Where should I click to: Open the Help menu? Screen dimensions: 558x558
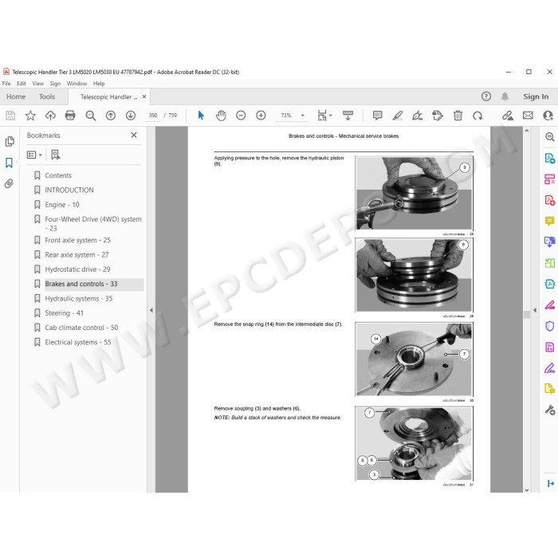(99, 84)
